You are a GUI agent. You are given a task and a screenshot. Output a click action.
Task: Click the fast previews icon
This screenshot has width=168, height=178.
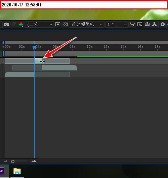(x=140, y=24)
